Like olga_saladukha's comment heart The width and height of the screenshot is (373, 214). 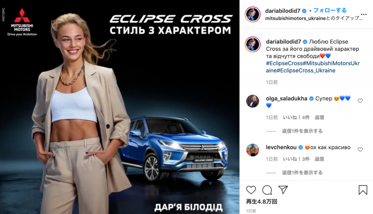[360, 101]
